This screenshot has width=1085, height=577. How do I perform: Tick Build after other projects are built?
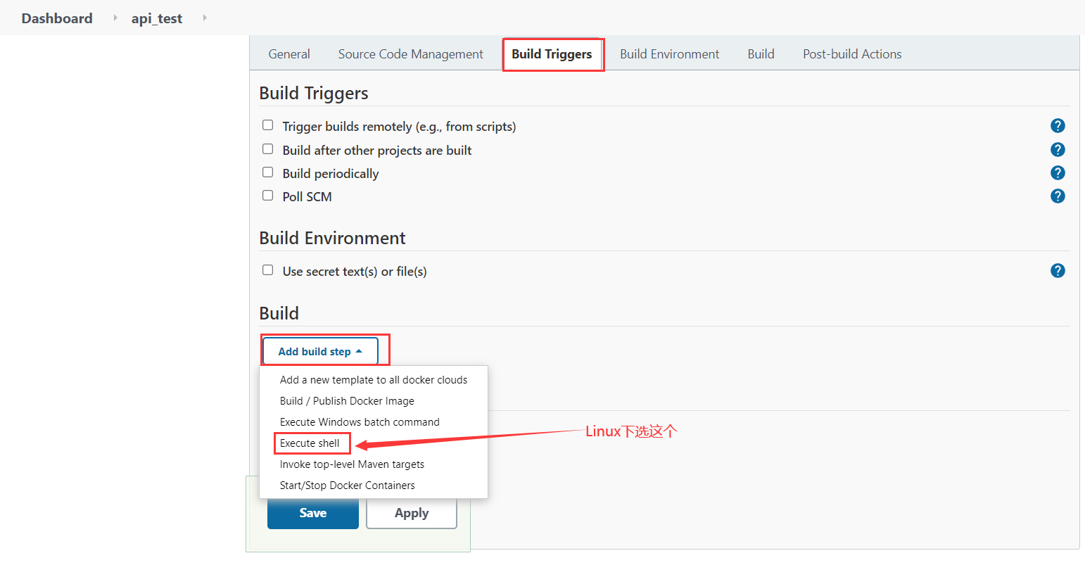[x=268, y=149]
